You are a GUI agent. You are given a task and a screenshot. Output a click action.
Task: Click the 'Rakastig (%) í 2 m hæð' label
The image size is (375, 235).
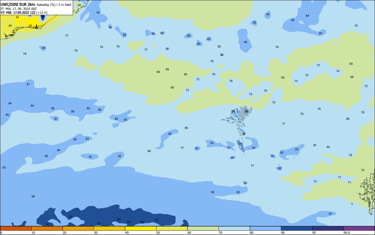click(54, 5)
